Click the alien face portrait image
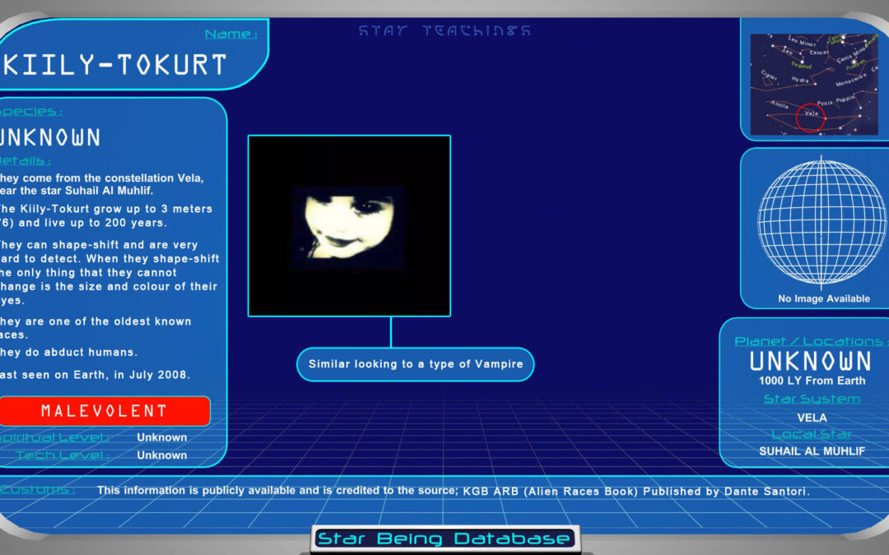 pos(349,226)
